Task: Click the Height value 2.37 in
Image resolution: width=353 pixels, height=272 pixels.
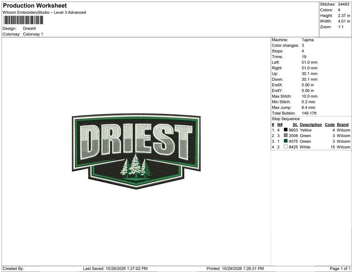Action: (x=344, y=16)
